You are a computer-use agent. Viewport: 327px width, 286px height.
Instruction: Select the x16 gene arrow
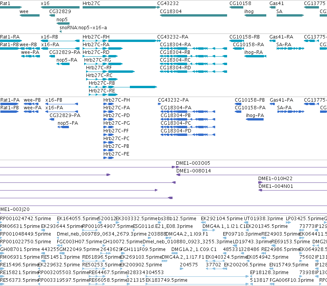click(60, 7)
